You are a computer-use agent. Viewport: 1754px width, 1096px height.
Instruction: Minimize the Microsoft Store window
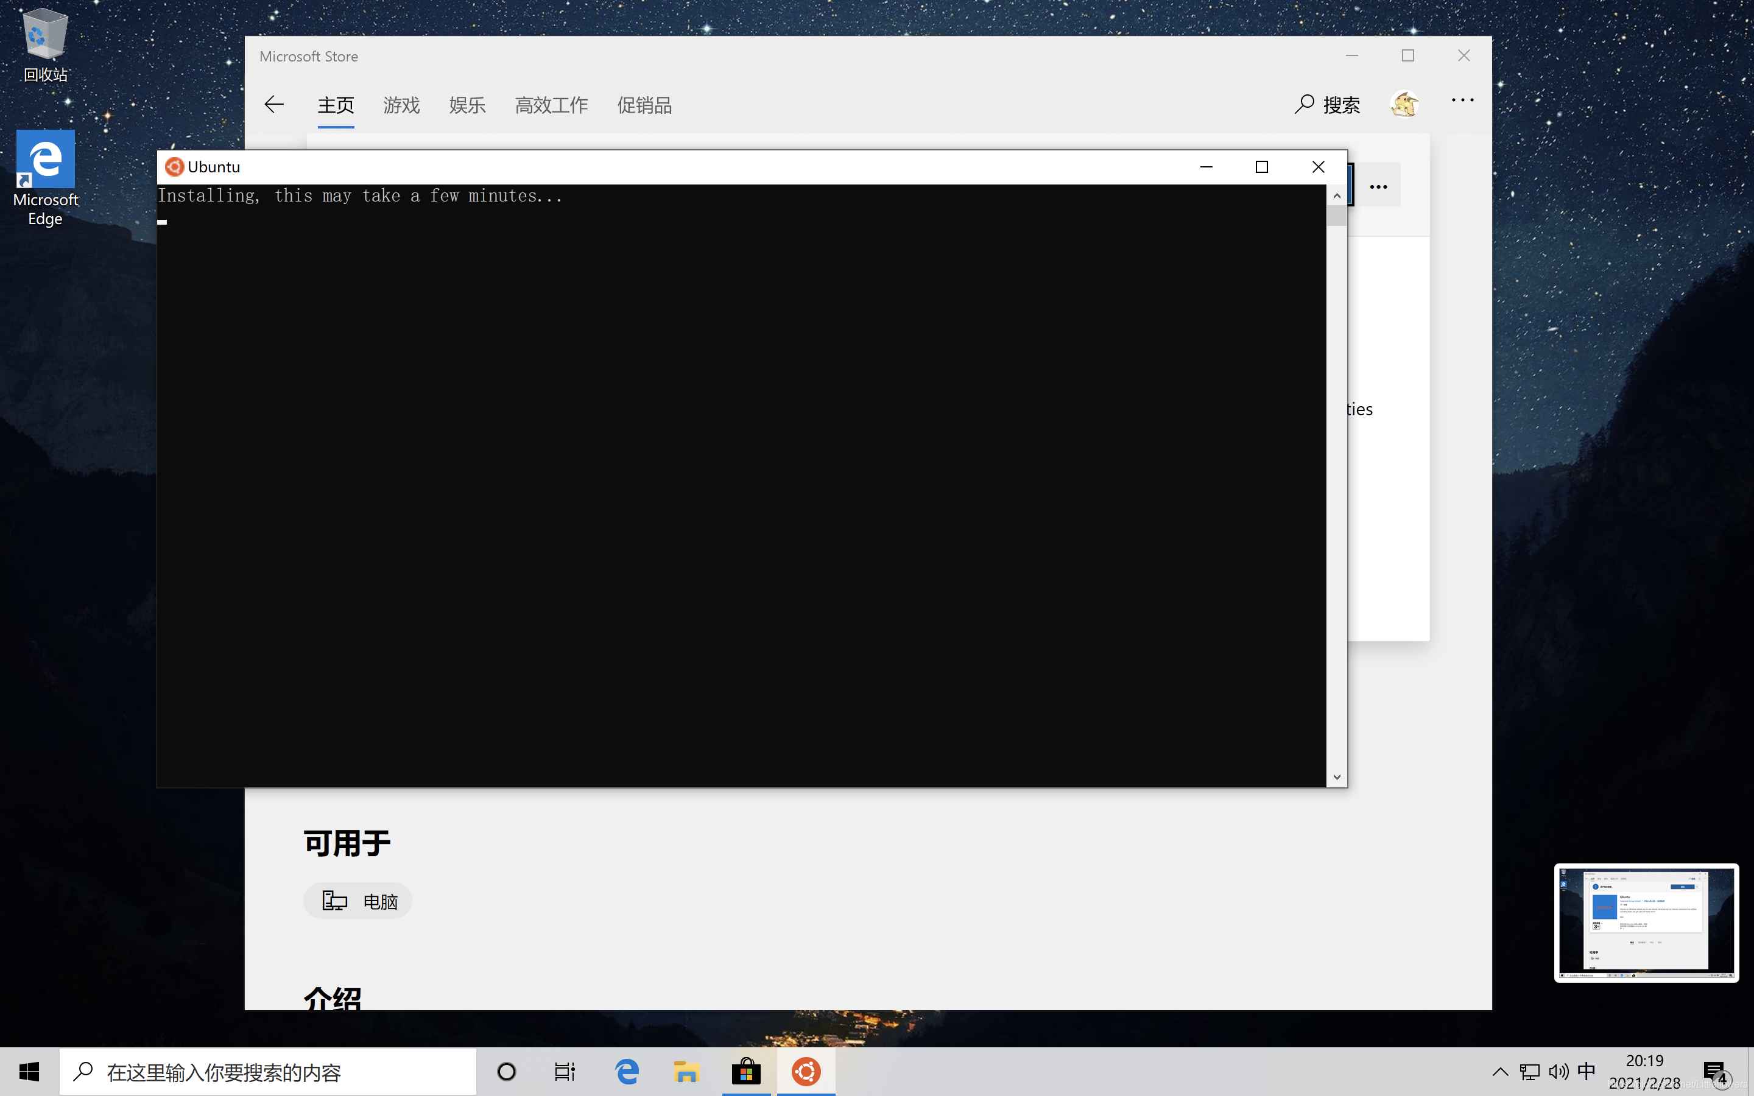(1352, 56)
